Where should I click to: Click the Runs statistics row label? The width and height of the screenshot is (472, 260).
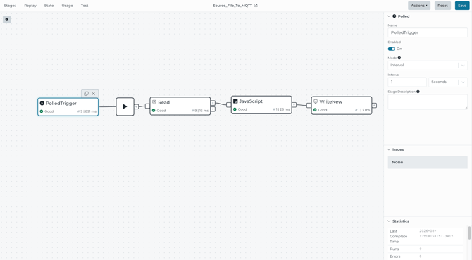click(x=395, y=249)
